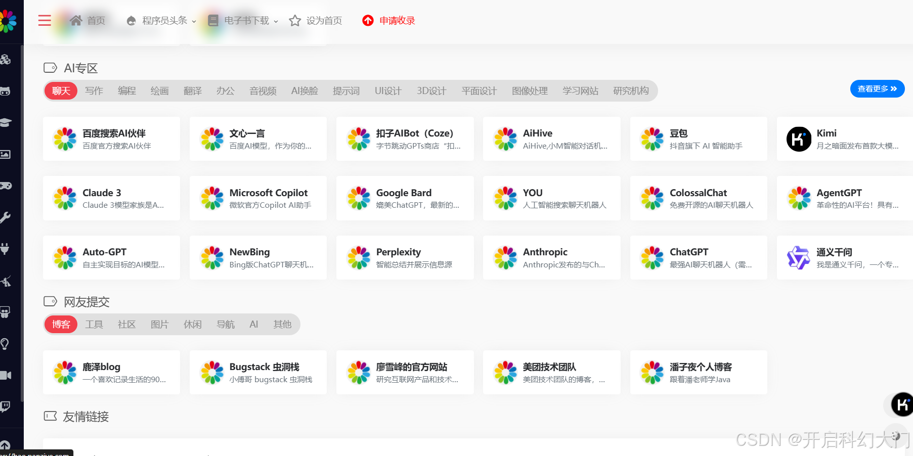
Task: Click the star icon beside 设为首页
Action: pos(295,21)
